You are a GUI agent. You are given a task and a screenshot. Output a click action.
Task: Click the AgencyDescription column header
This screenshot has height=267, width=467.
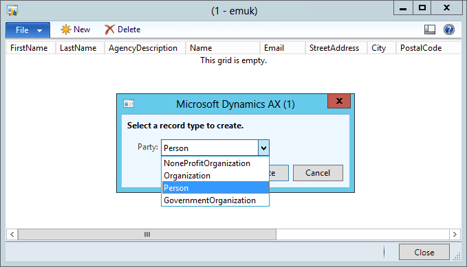pyautogui.click(x=145, y=48)
